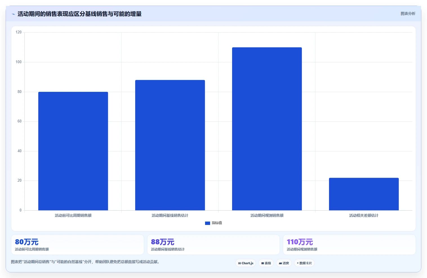This screenshot has width=427, height=278.
Task: Select the 数据卡片 tag chip
Action: point(304,263)
